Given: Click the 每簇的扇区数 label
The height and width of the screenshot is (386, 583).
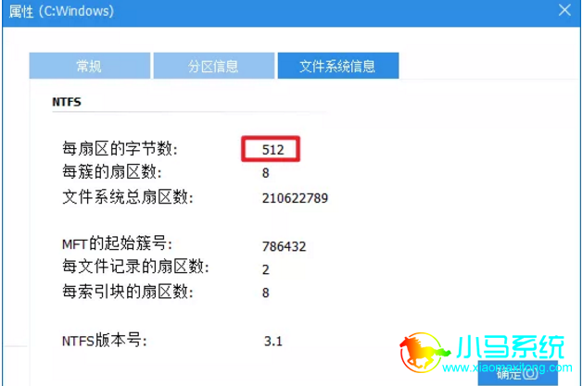Looking at the screenshot, I should point(112,172).
